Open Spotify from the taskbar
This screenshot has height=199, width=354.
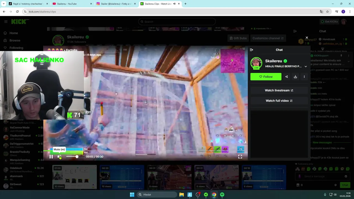(x=222, y=195)
